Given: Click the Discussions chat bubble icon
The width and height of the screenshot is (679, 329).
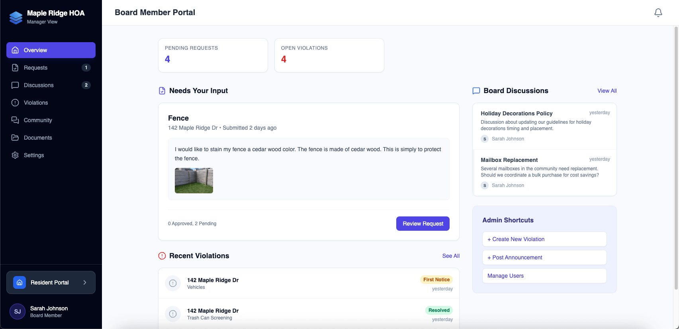Looking at the screenshot, I should (15, 85).
